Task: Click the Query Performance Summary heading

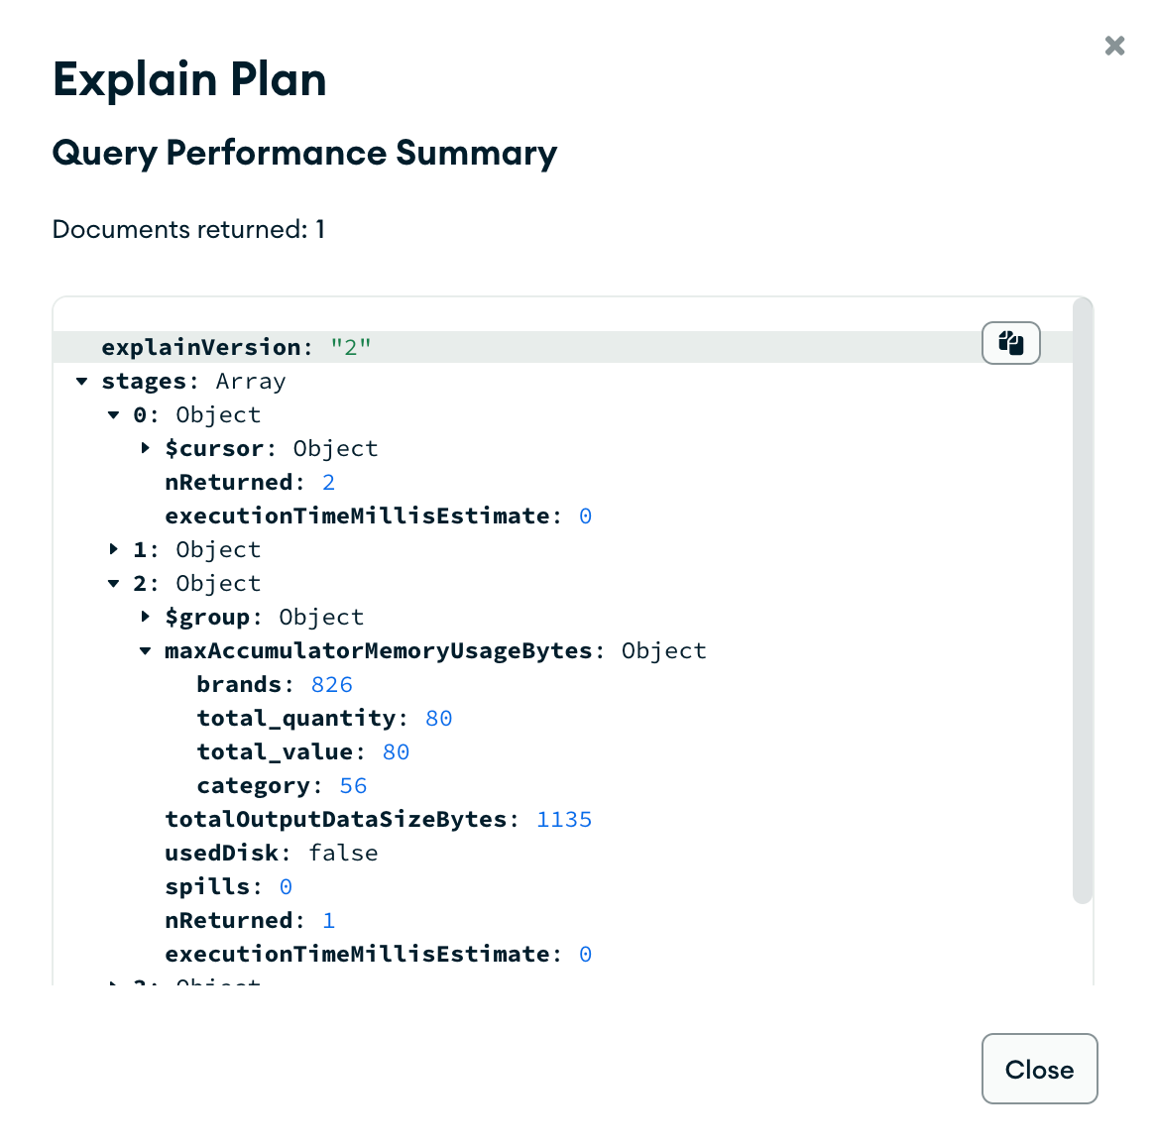Action: 304,153
